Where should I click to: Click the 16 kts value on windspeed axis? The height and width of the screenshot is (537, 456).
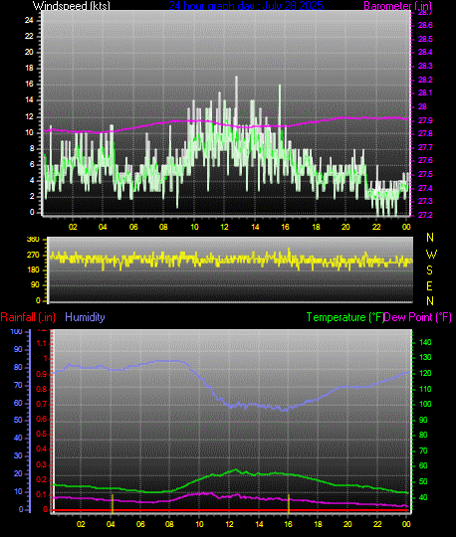click(29, 84)
